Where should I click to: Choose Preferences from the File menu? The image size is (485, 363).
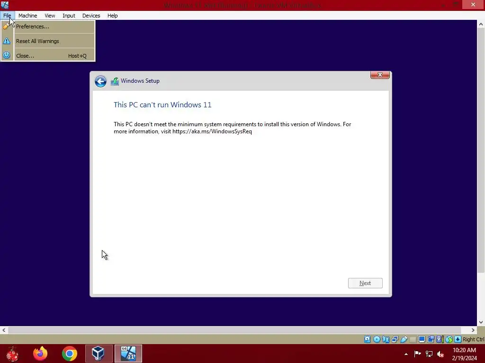point(48,26)
